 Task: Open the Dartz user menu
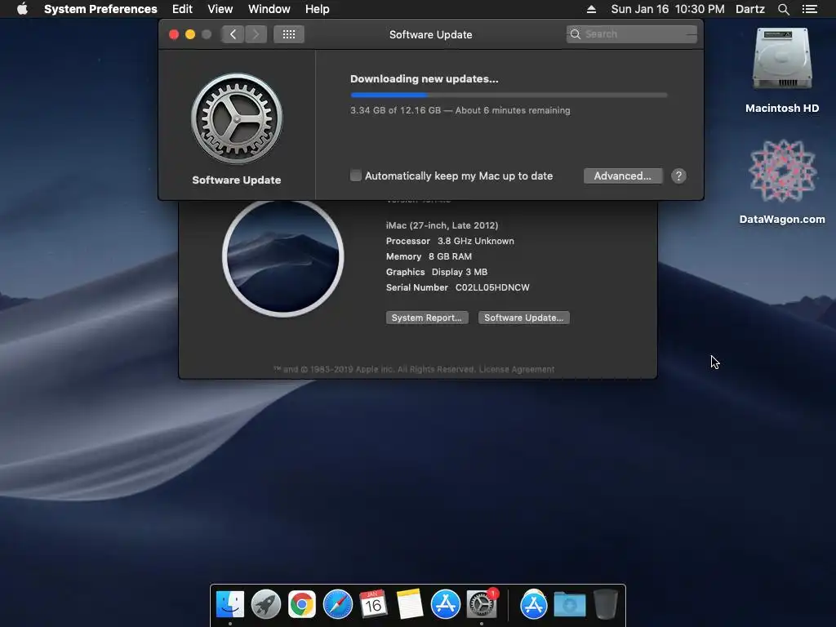coord(749,9)
